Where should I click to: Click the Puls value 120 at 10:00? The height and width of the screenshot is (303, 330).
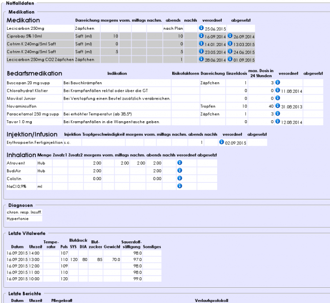[x=64, y=279]
